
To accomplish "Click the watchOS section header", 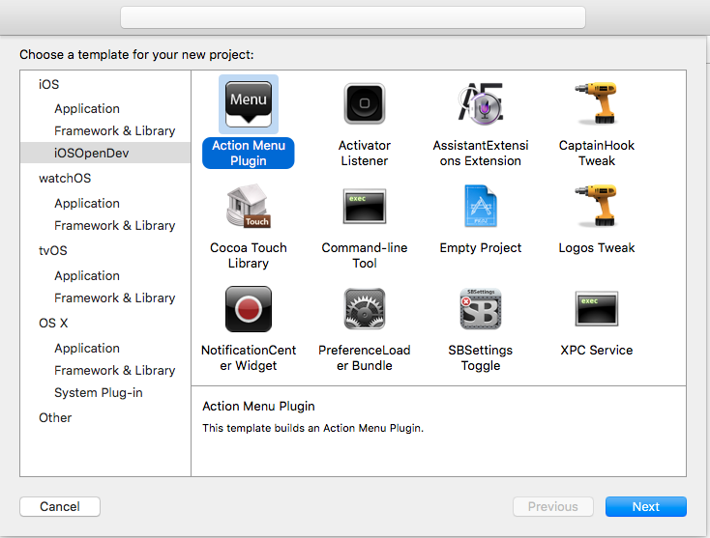I will (65, 178).
